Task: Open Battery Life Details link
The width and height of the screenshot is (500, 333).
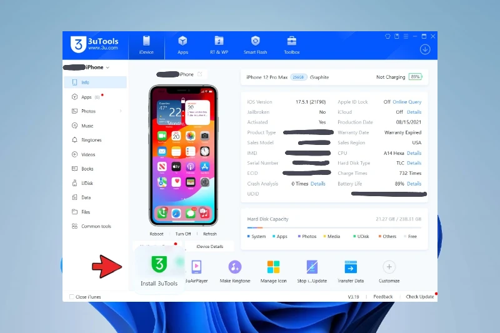Action: [414, 184]
